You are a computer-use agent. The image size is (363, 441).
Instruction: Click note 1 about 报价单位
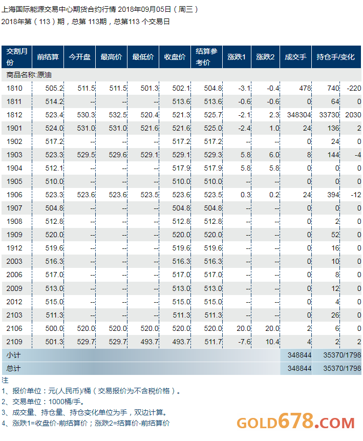[91, 391]
